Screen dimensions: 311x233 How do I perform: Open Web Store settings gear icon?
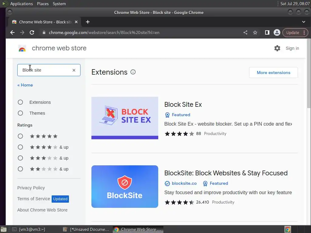277,48
